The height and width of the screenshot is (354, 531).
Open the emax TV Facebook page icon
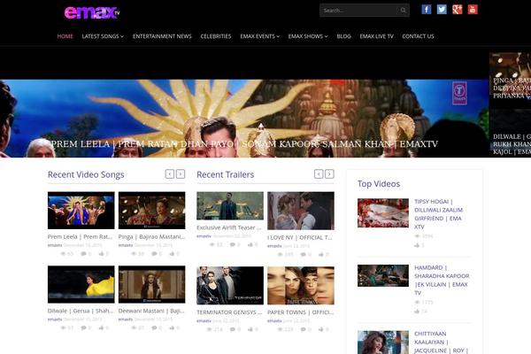[426, 10]
